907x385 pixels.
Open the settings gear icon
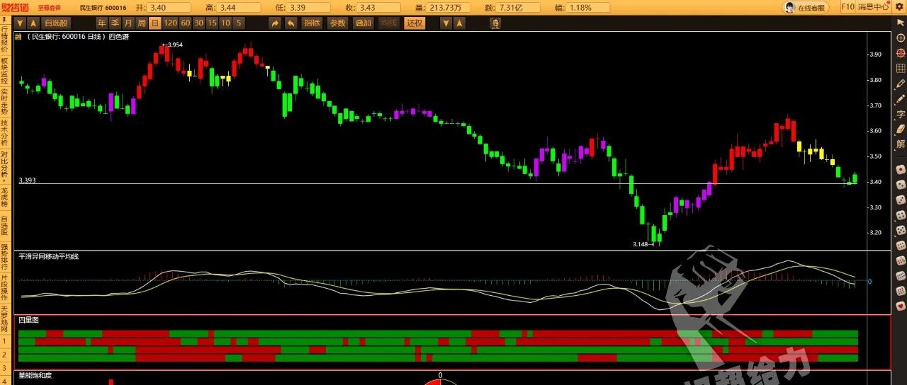[x=900, y=6]
